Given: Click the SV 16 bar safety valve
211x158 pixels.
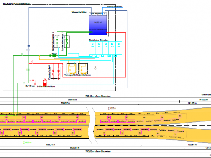Looking at the screenshot, I should tap(35, 83).
